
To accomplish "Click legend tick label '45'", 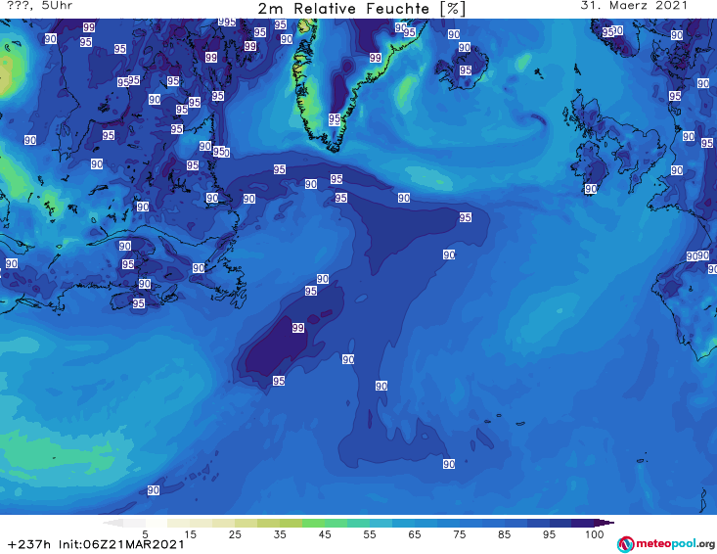I will 325,534.
